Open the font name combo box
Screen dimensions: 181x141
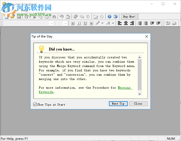(x=29, y=23)
